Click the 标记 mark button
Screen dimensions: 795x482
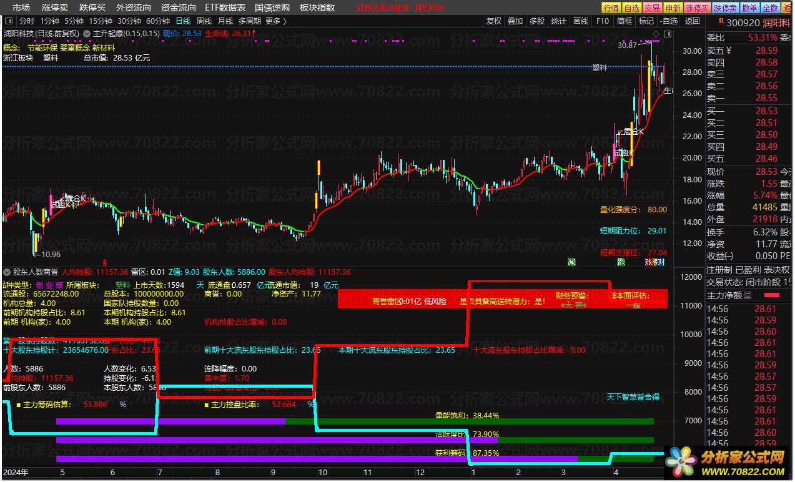646,21
